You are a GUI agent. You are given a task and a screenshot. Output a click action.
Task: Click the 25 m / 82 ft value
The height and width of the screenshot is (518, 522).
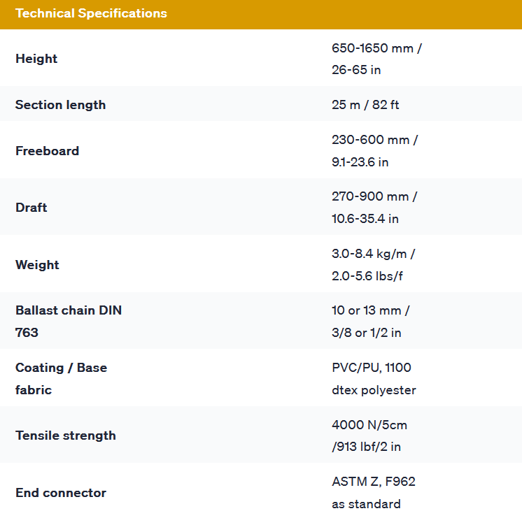coord(365,105)
